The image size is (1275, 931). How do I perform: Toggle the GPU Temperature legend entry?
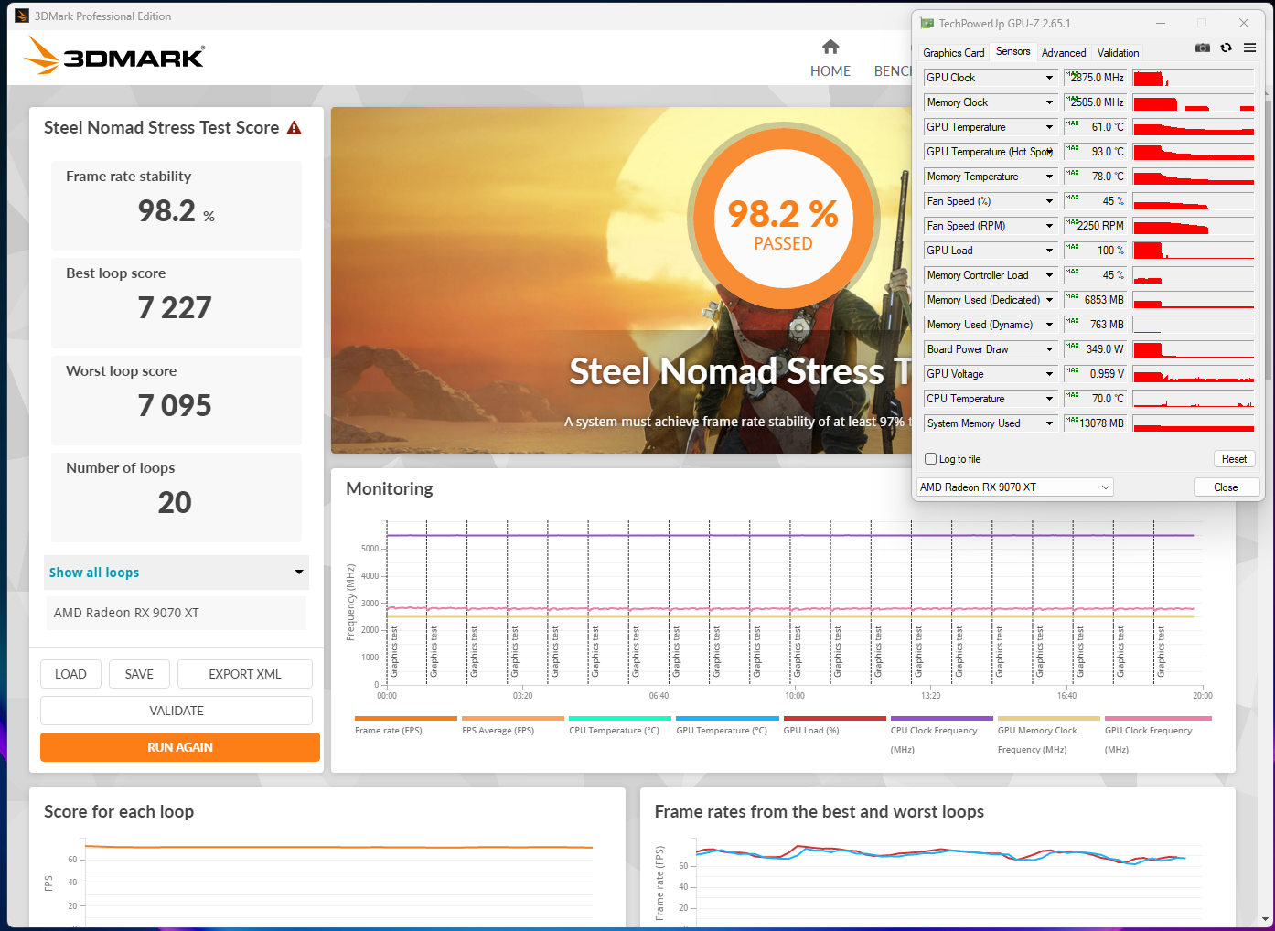point(726,725)
